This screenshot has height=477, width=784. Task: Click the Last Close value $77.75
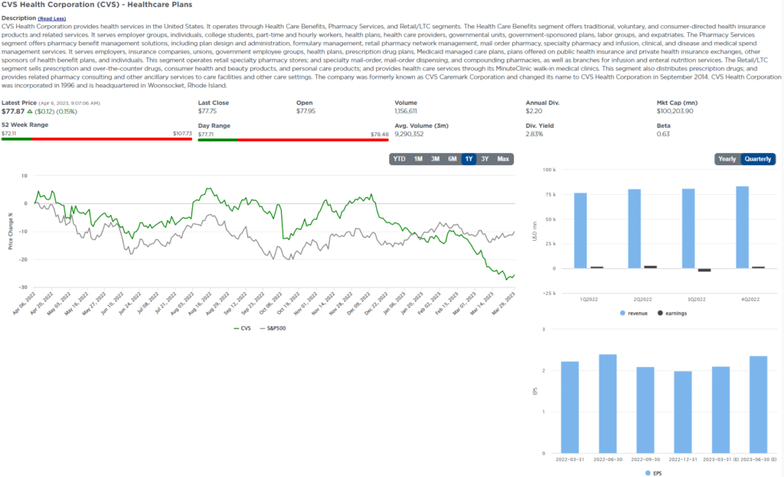[207, 112]
